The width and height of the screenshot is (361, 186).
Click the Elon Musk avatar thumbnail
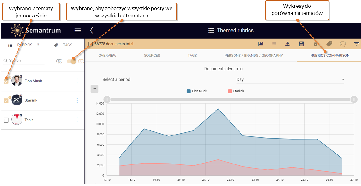(x=17, y=81)
